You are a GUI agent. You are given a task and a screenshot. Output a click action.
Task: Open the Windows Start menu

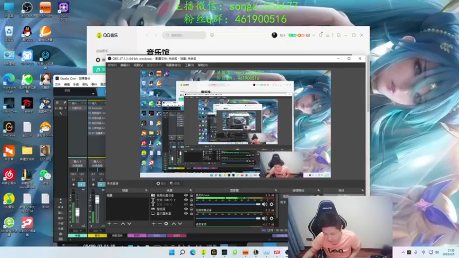[x=172, y=252]
